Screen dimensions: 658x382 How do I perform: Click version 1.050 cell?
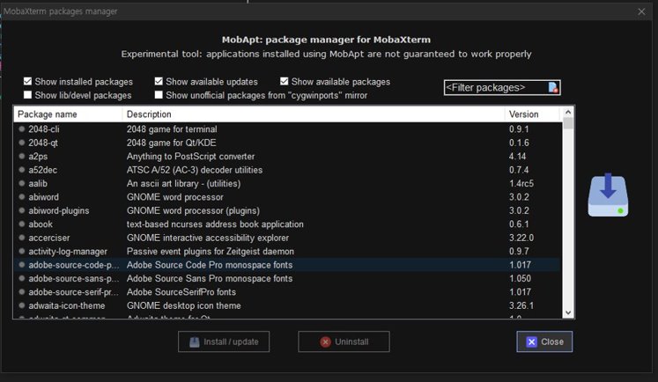point(521,278)
